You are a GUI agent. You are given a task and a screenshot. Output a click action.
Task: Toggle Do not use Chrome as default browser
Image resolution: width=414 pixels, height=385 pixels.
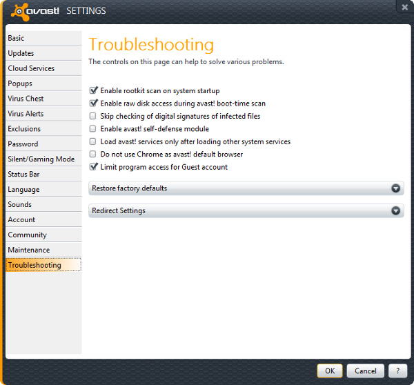[x=93, y=155]
